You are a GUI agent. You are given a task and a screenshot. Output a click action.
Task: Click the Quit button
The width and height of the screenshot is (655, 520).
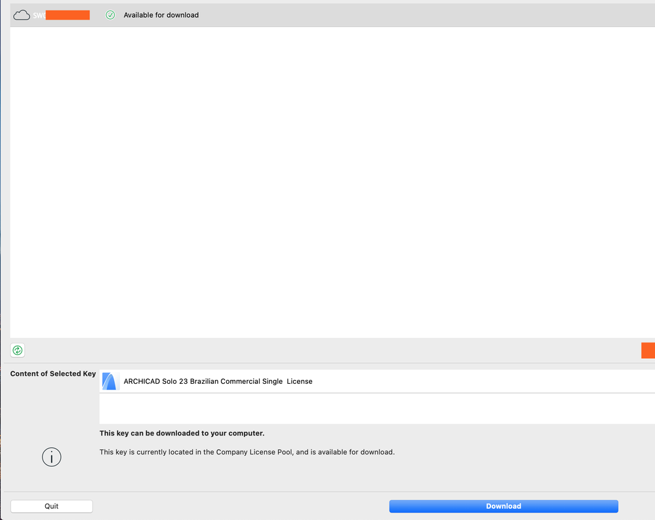point(51,506)
